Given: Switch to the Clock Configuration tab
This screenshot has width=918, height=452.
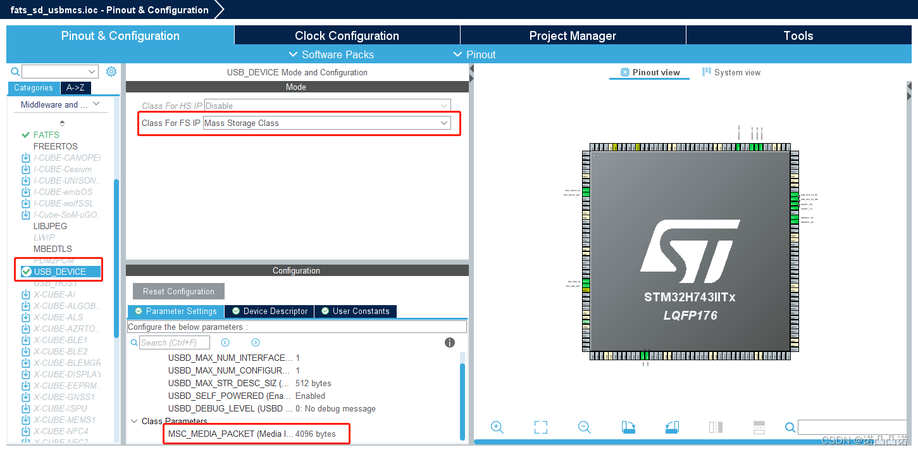Looking at the screenshot, I should pos(347,35).
